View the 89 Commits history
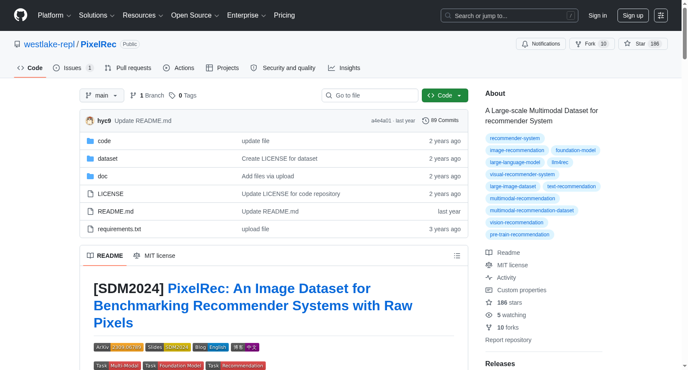Image resolution: width=688 pixels, height=370 pixels. click(440, 121)
